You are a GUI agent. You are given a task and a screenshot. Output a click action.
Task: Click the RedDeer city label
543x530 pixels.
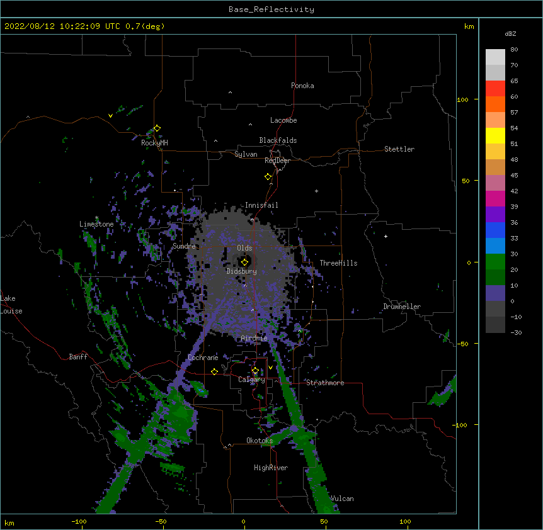(277, 161)
